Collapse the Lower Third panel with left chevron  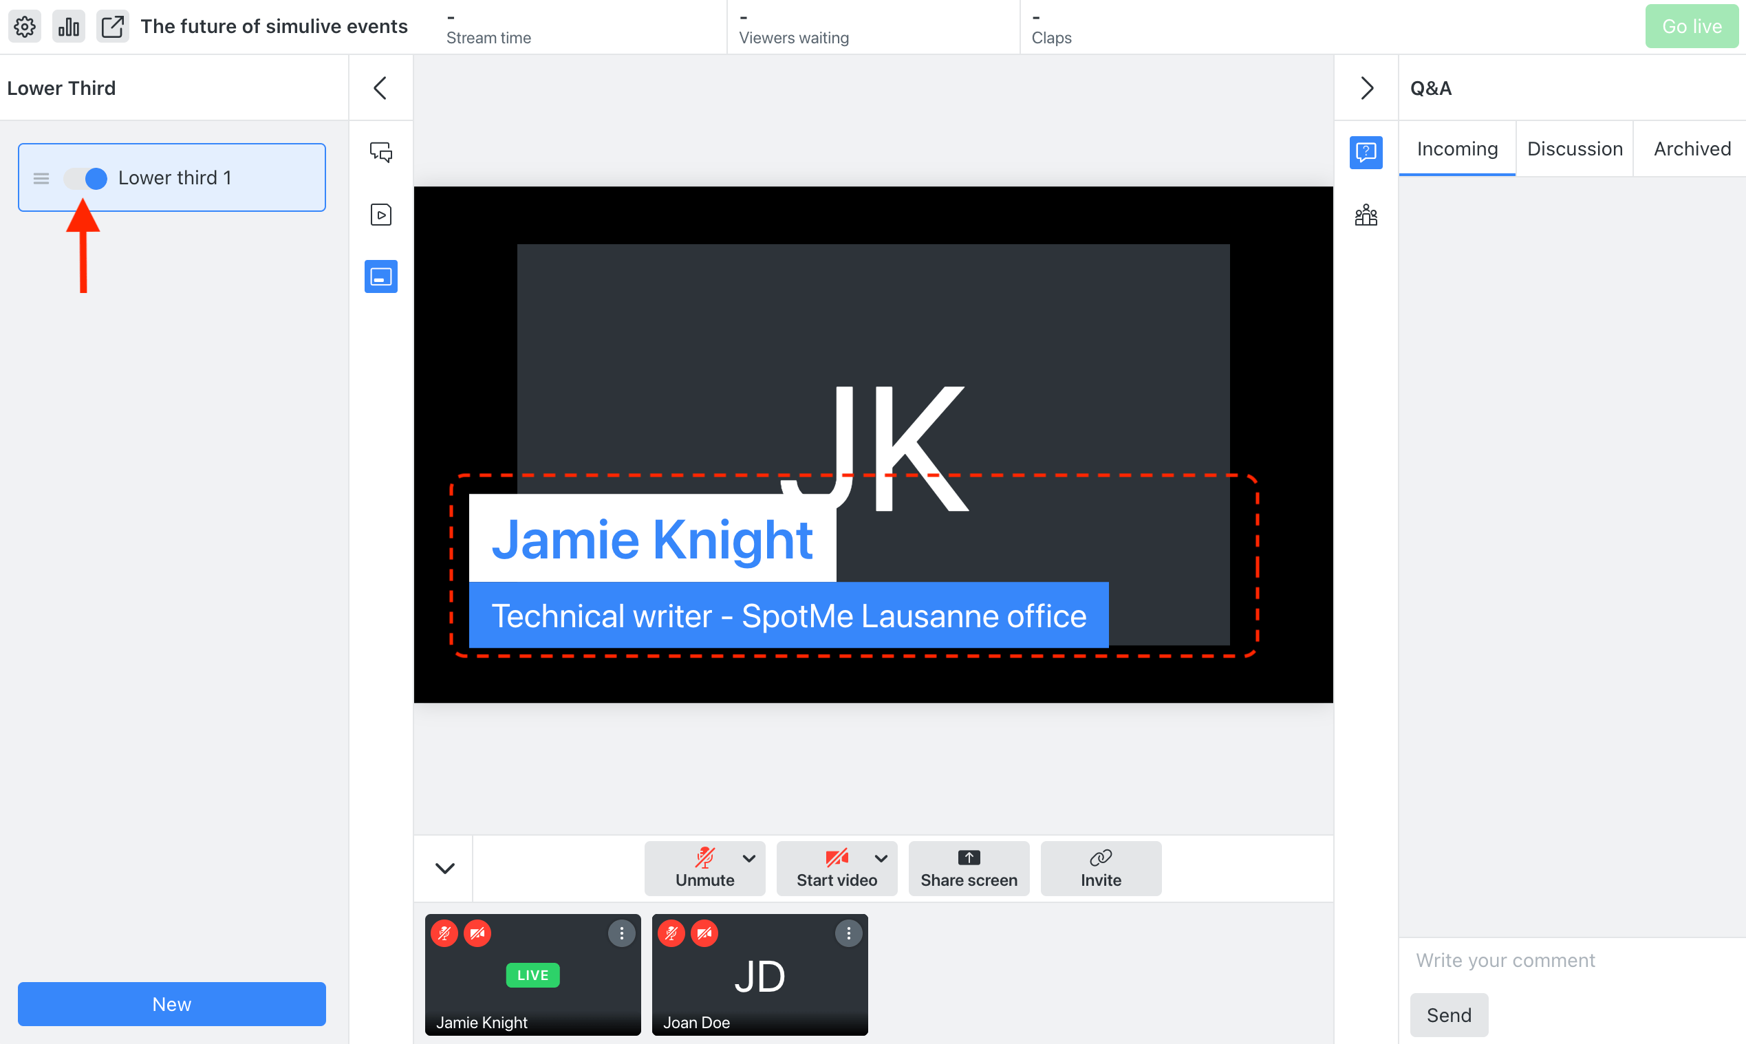pos(380,87)
